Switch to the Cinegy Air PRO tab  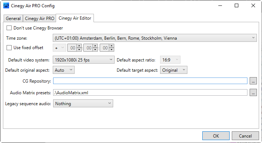[39, 19]
